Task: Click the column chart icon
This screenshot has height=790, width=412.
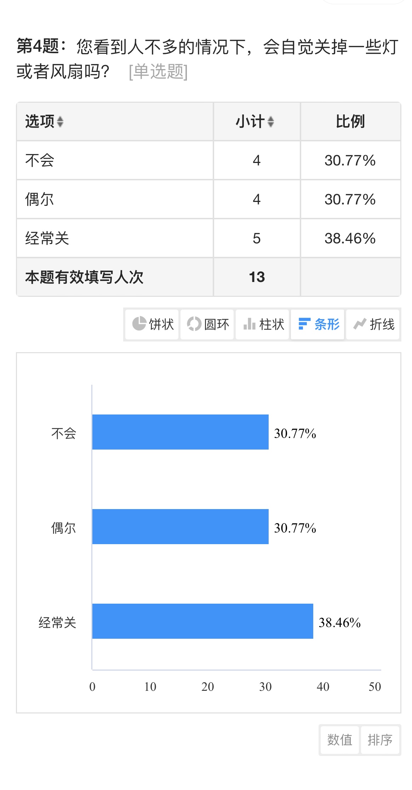Action: tap(250, 324)
